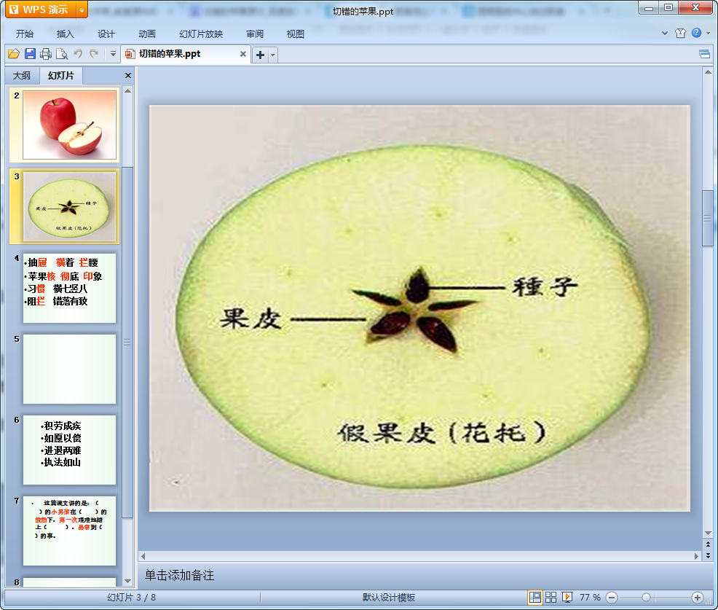Click 幻灯片 3 / 8 status text

(131, 597)
